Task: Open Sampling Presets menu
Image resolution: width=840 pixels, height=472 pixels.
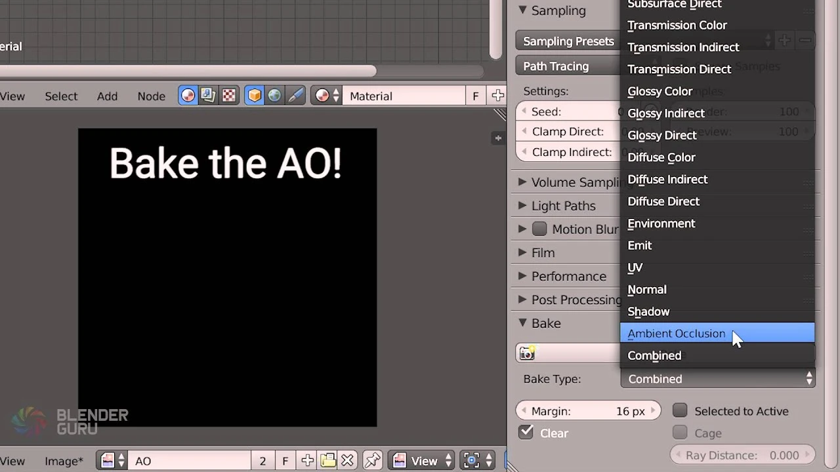Action: 568,41
